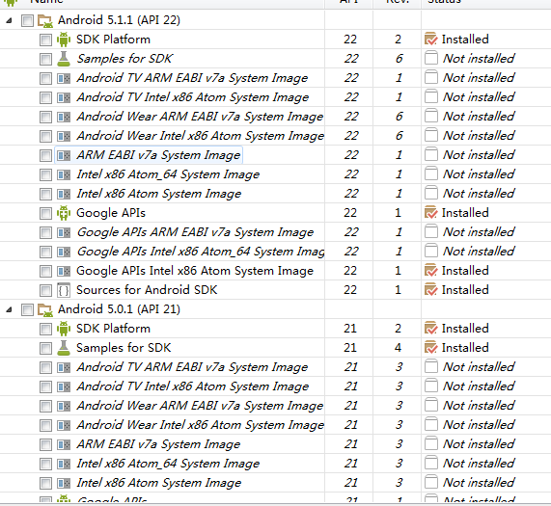551x506 pixels.
Task: Click the Android 5.1.1 folder icon
Action: click(x=45, y=20)
